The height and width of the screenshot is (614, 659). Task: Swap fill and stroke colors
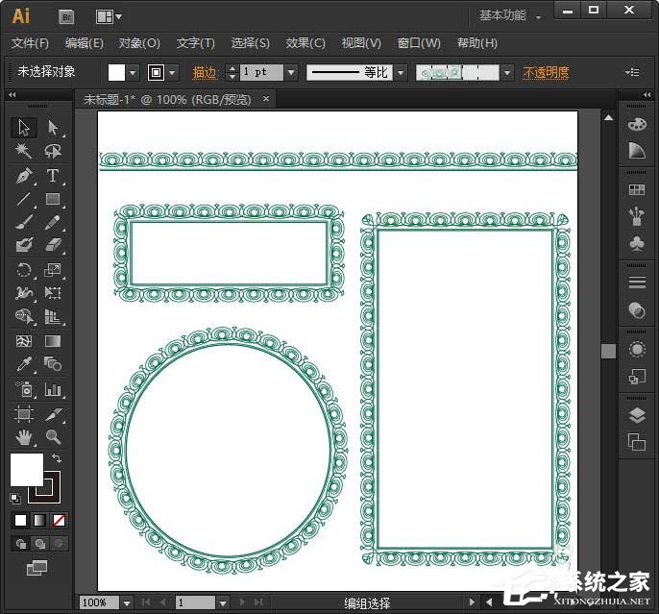point(57,459)
